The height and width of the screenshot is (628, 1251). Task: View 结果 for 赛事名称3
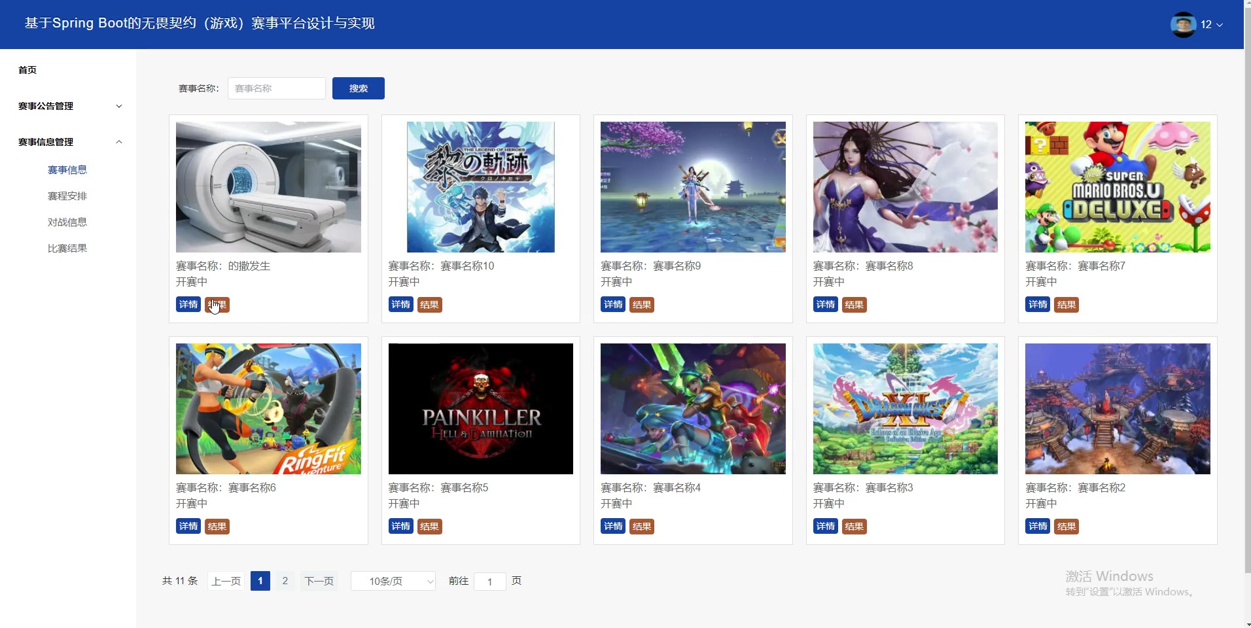[855, 527]
